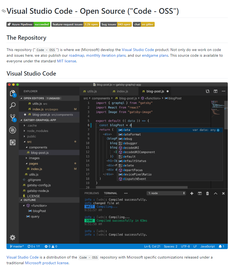This screenshot has width=234, height=265.
Task: Click 'Spaces: 2' in status bar
Action: tap(171, 246)
